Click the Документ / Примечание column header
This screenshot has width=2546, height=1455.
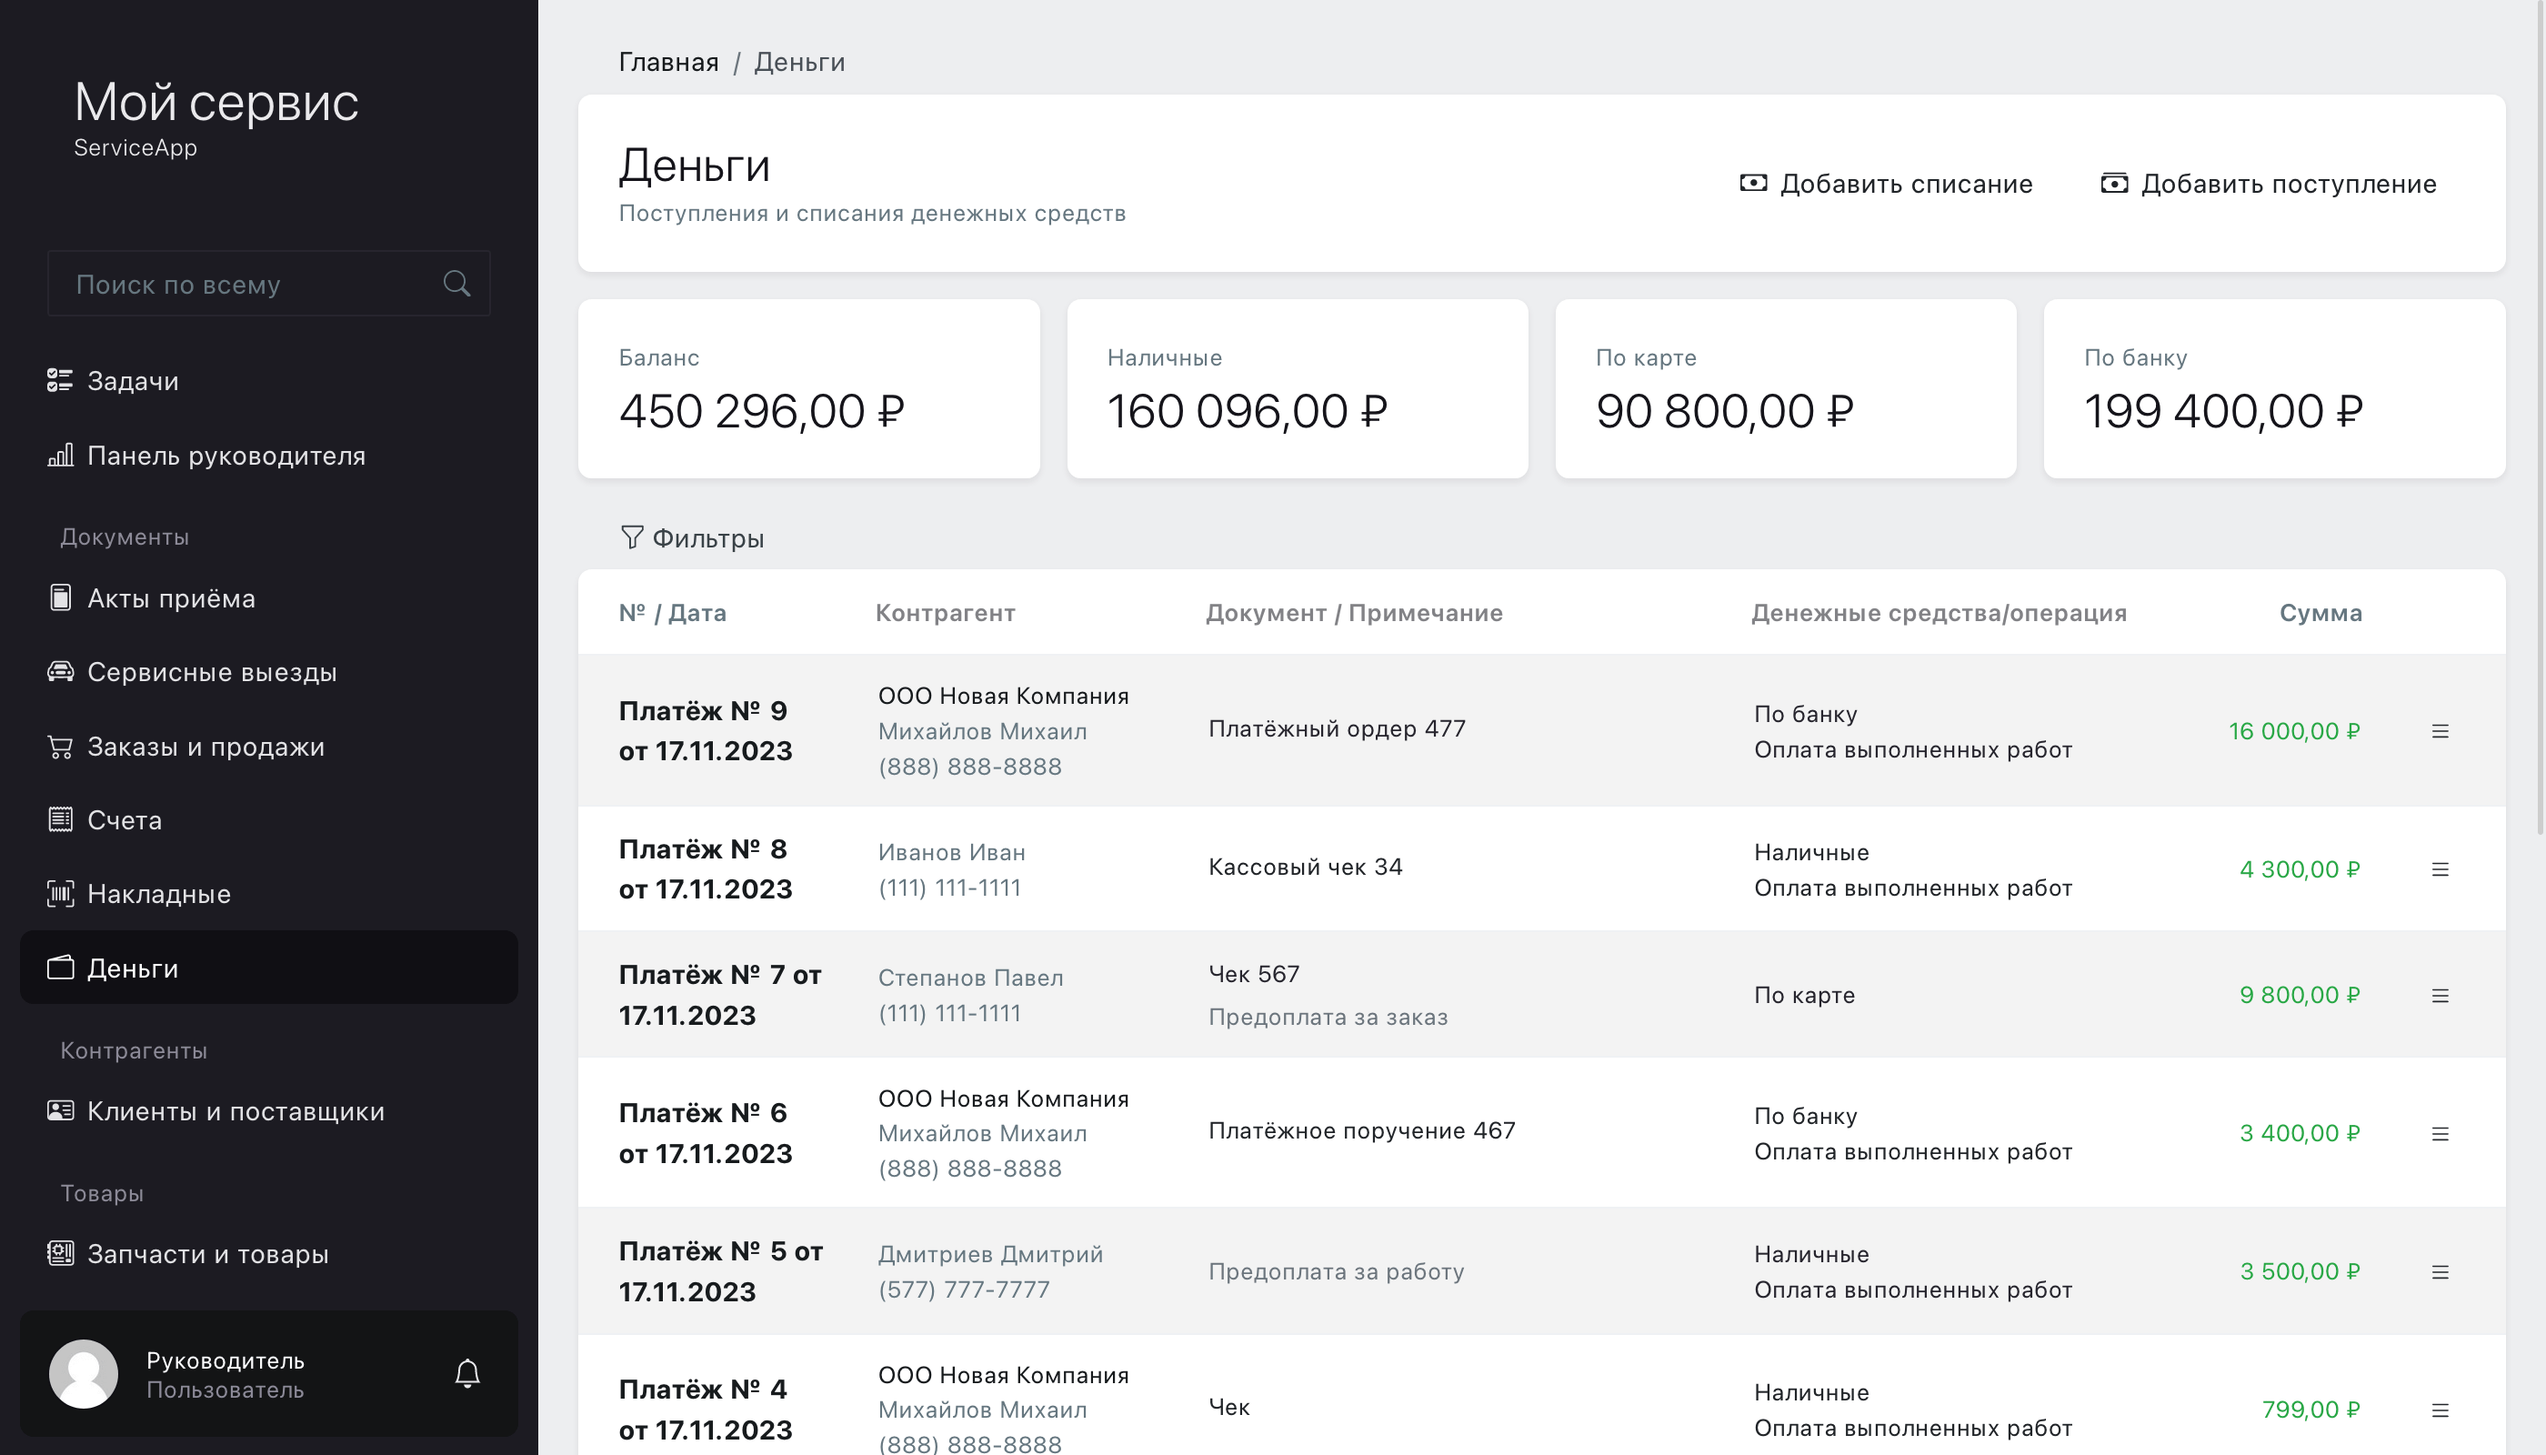click(1354, 613)
